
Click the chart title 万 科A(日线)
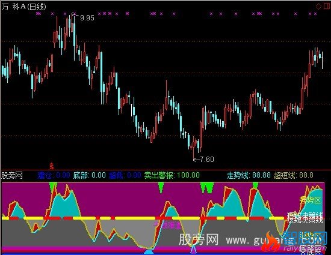pos(23,7)
